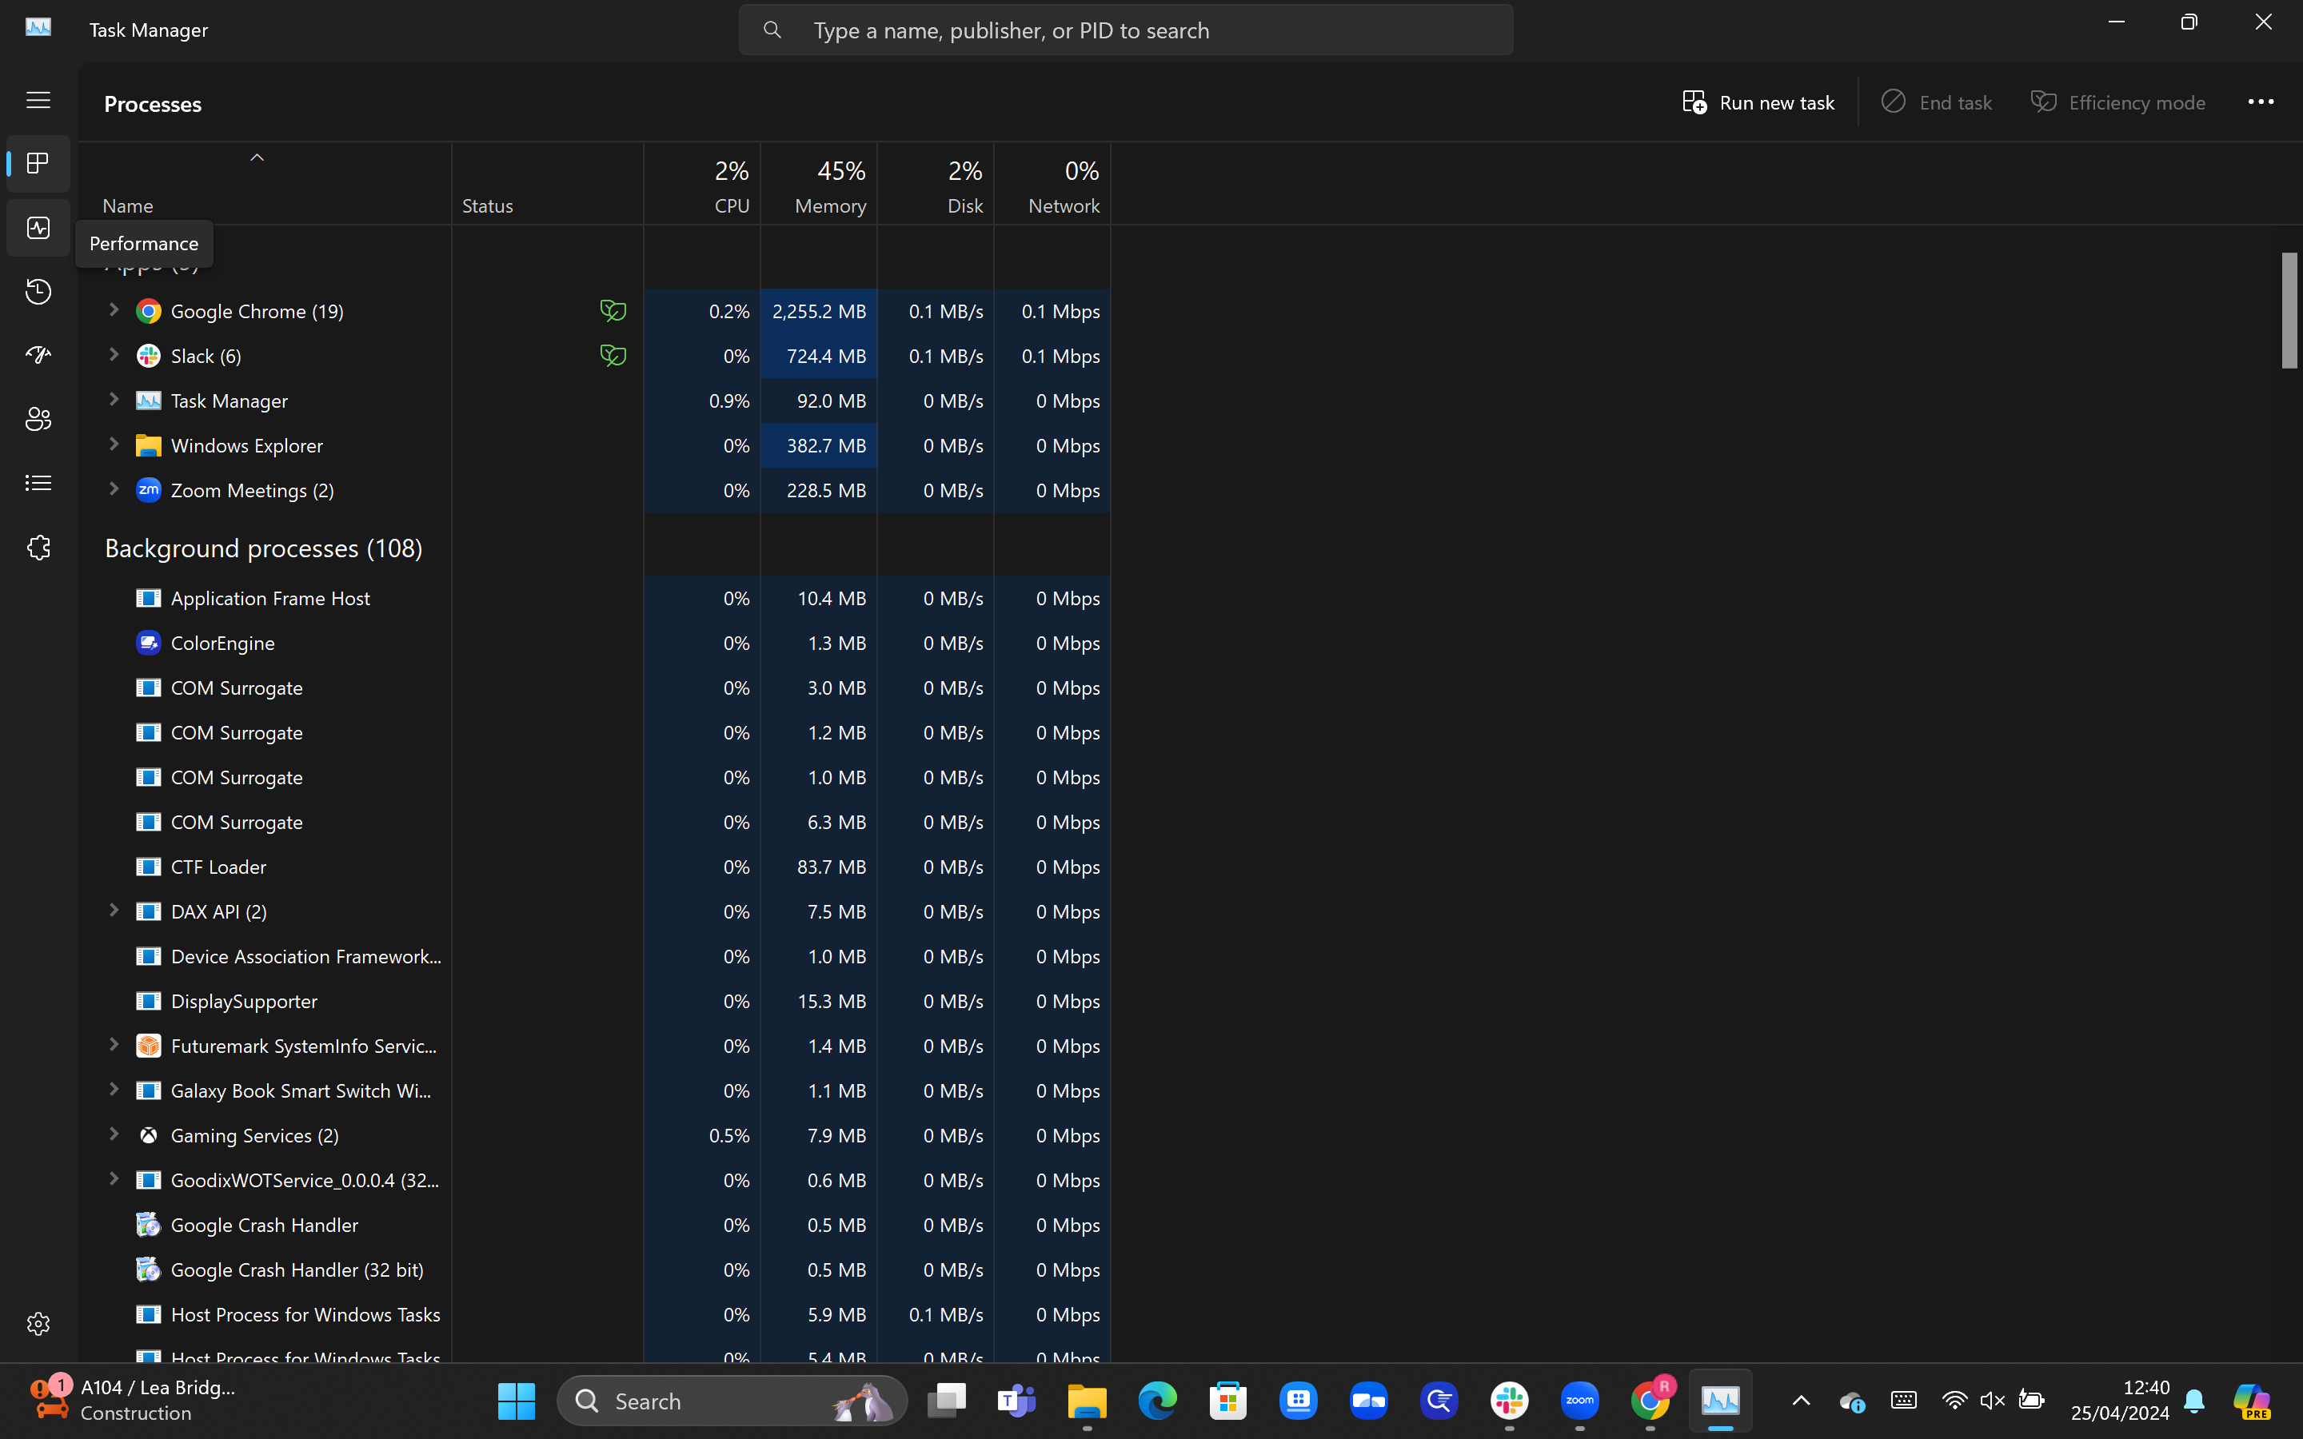The image size is (2303, 1439).
Task: Sort by the Status column header
Action: [547, 184]
